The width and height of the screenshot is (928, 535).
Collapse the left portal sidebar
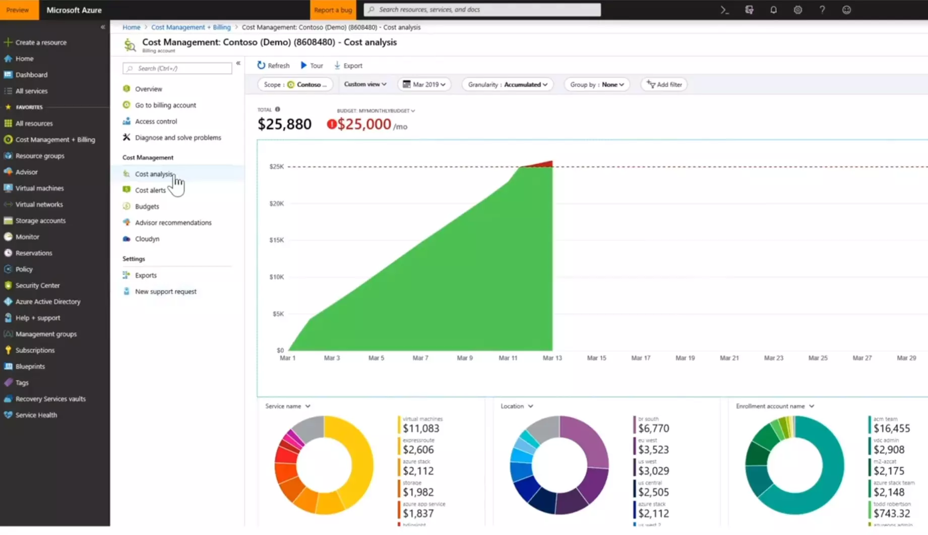103,27
